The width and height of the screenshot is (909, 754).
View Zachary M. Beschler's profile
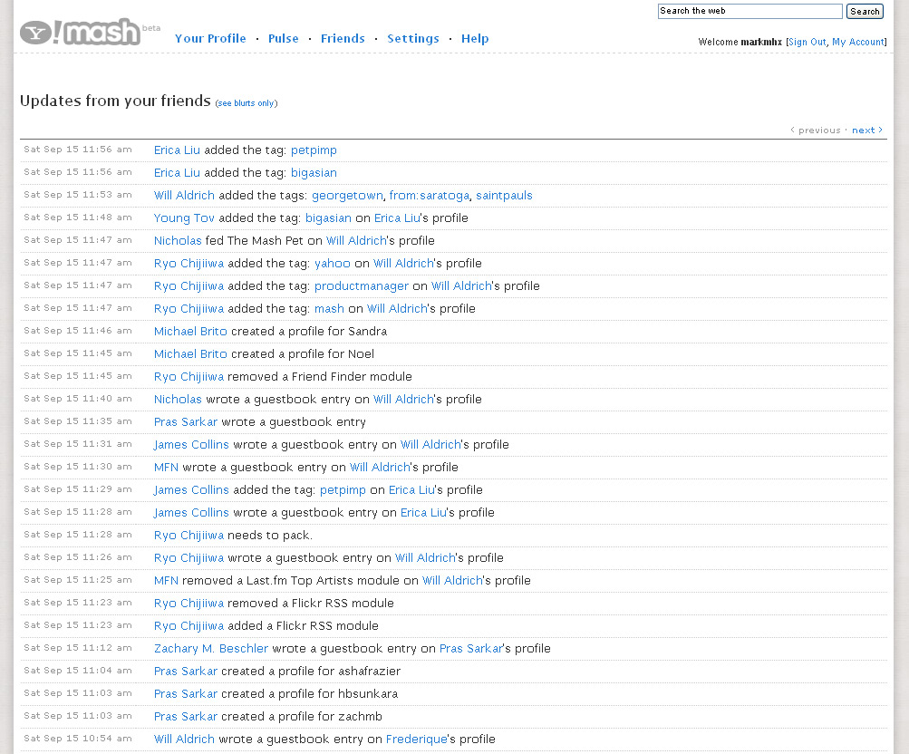pyautogui.click(x=211, y=649)
